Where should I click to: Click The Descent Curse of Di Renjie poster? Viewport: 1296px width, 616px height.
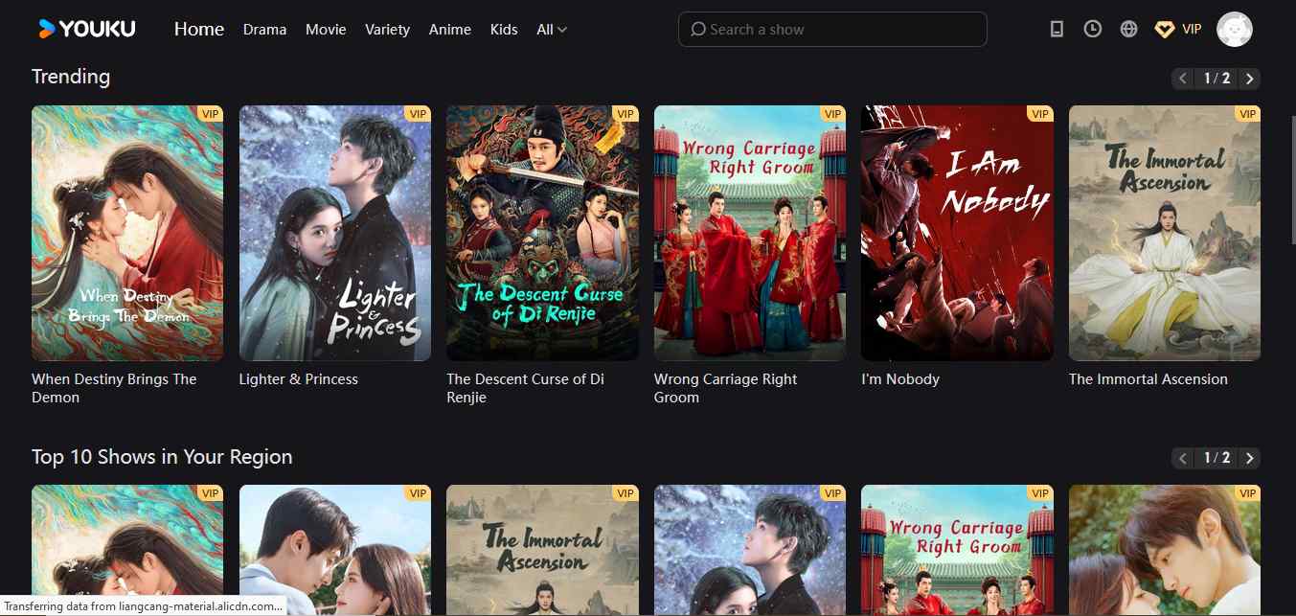(542, 233)
